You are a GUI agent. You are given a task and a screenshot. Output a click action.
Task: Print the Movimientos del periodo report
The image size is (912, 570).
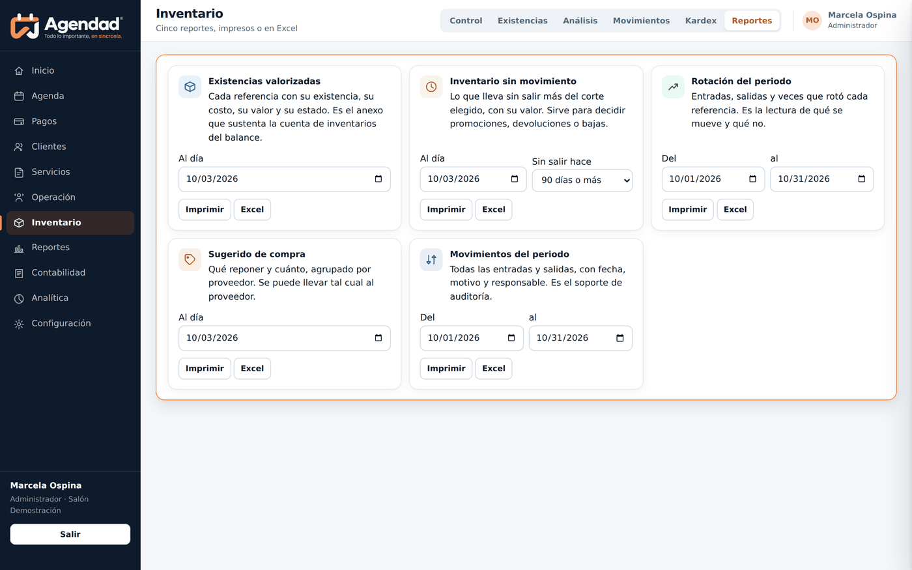(446, 369)
